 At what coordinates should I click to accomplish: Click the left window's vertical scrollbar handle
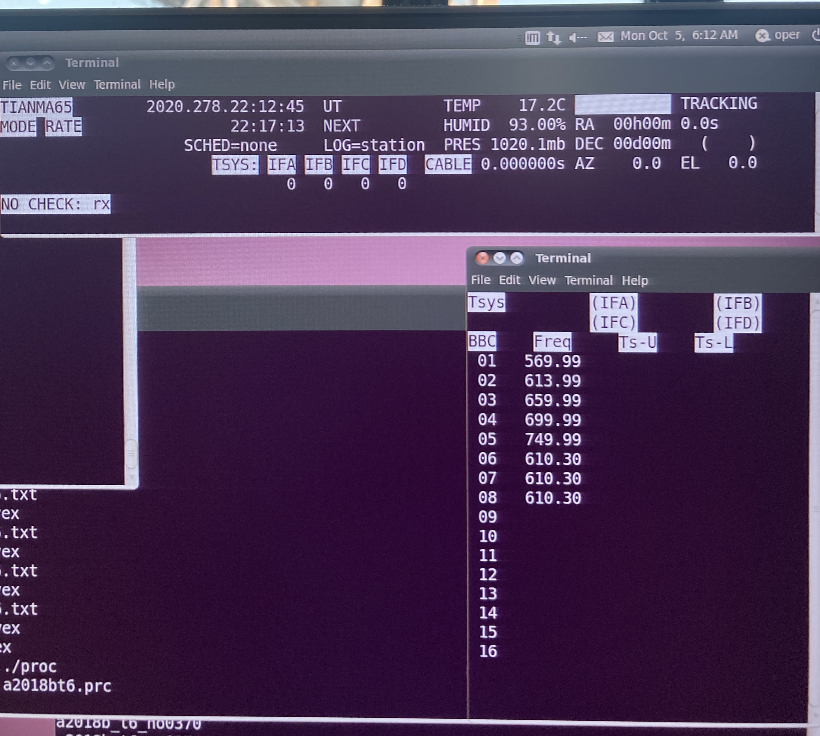pyautogui.click(x=131, y=453)
